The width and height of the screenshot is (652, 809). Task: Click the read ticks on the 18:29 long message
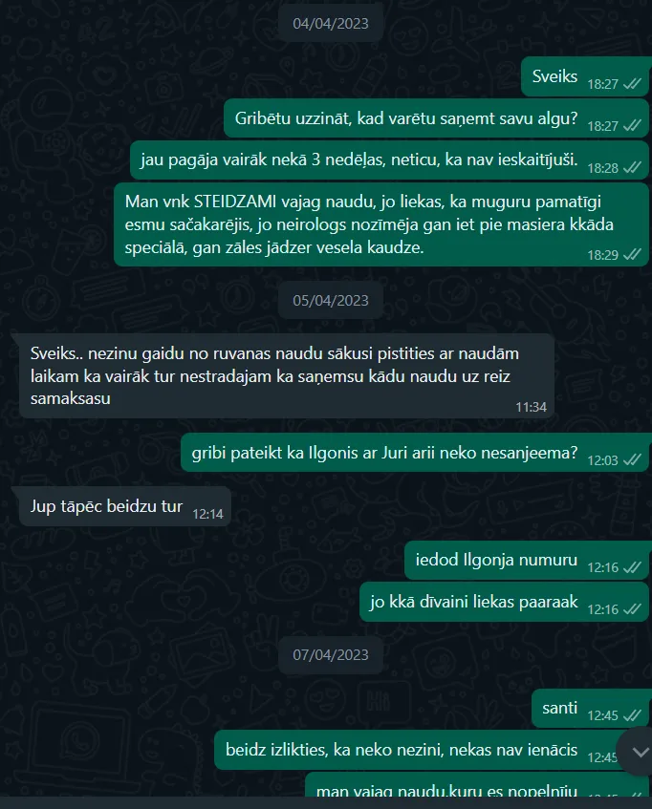[632, 254]
